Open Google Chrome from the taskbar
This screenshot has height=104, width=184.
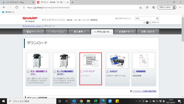pyautogui.click(x=81, y=101)
